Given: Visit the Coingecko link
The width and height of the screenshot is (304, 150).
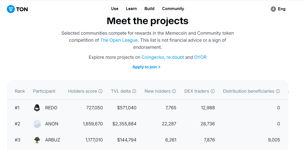Looking at the screenshot, I should tap(153, 57).
